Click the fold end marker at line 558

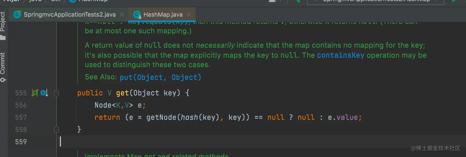(56, 129)
